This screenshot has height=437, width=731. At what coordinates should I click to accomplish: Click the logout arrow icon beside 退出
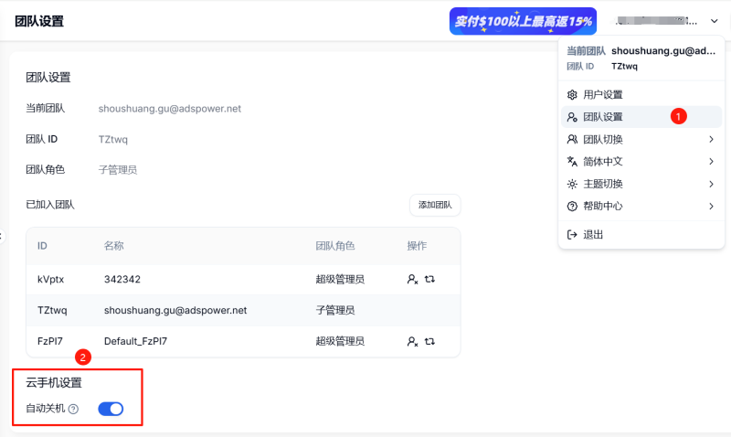tap(572, 235)
